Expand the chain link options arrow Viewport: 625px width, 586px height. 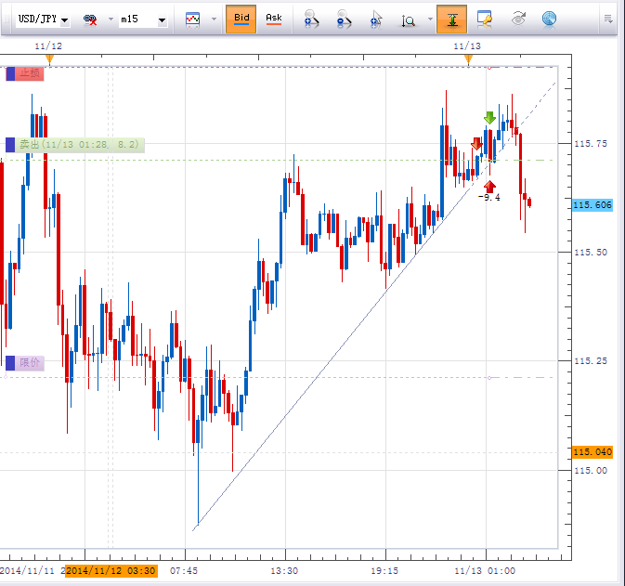[x=111, y=19]
